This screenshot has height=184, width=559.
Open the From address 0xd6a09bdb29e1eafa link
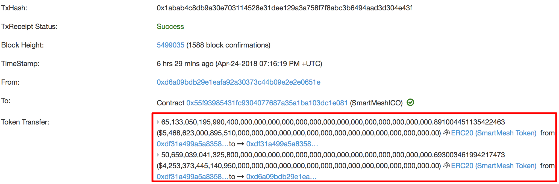click(239, 82)
